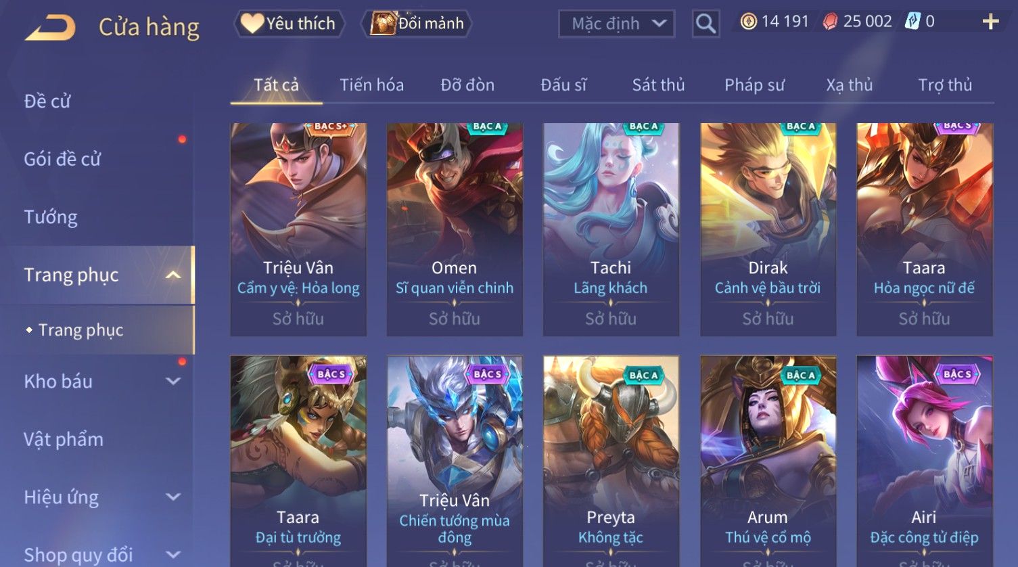Click the red ruby currency icon
Image resolution: width=1018 pixels, height=567 pixels.
click(x=830, y=22)
